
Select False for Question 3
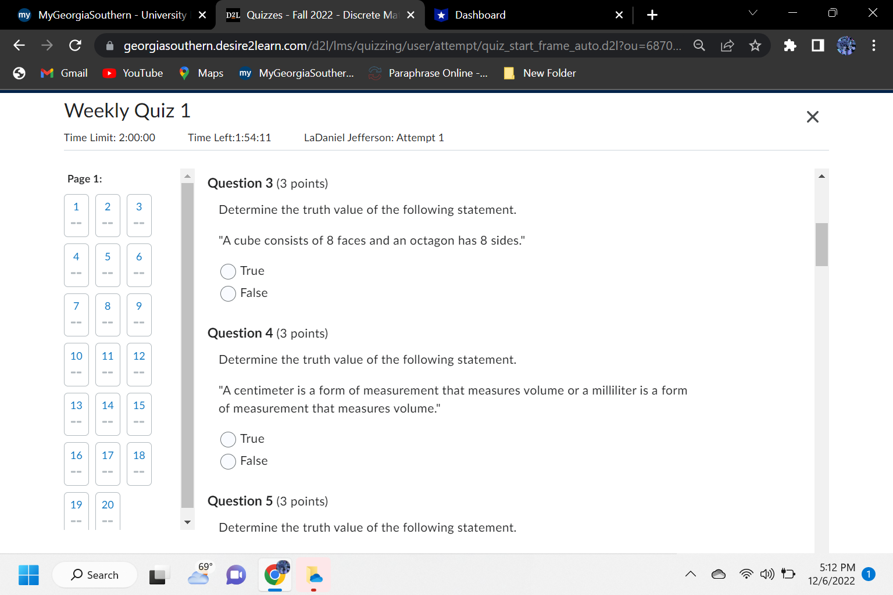pos(228,293)
